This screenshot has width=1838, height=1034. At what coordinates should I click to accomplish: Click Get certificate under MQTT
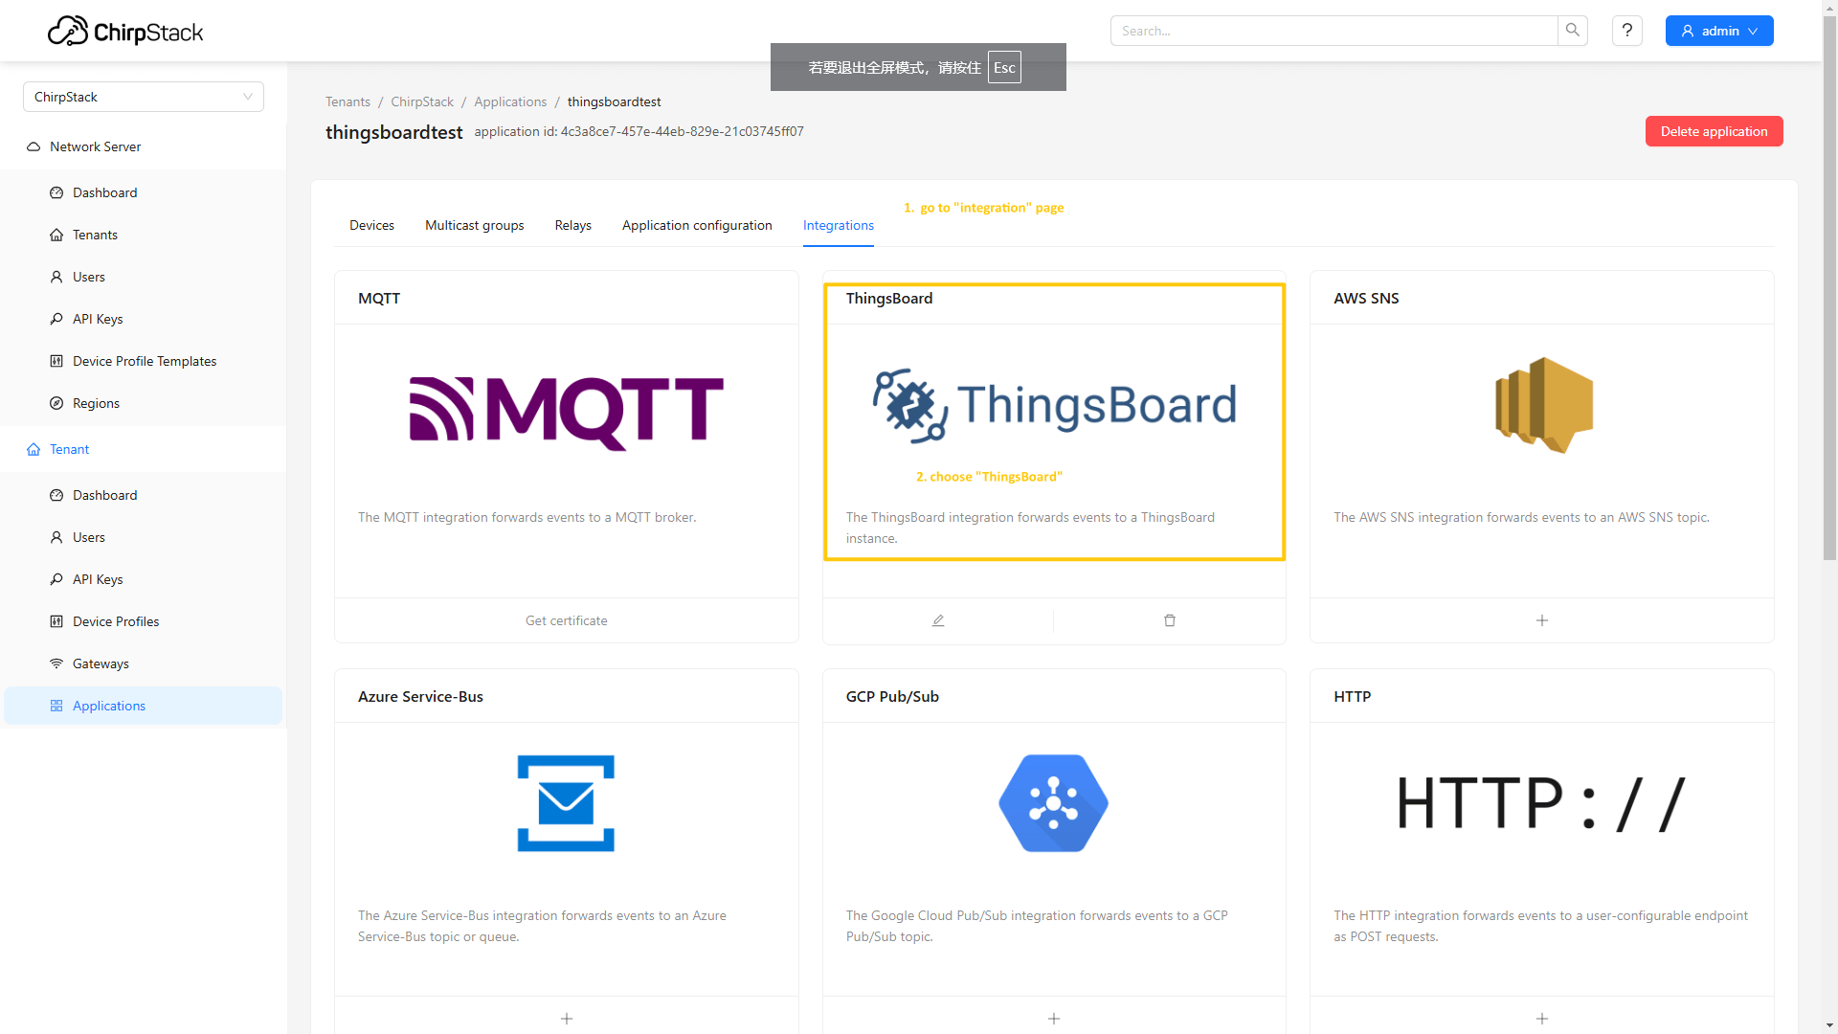566,620
